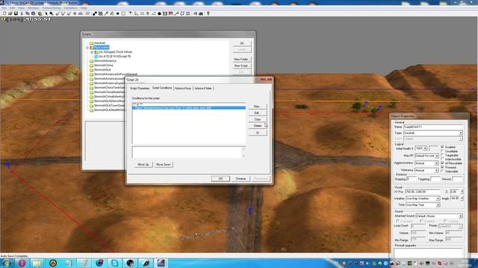Screen dimensions: 478x268
Task: Click the Delete condition button
Action: pos(257,126)
